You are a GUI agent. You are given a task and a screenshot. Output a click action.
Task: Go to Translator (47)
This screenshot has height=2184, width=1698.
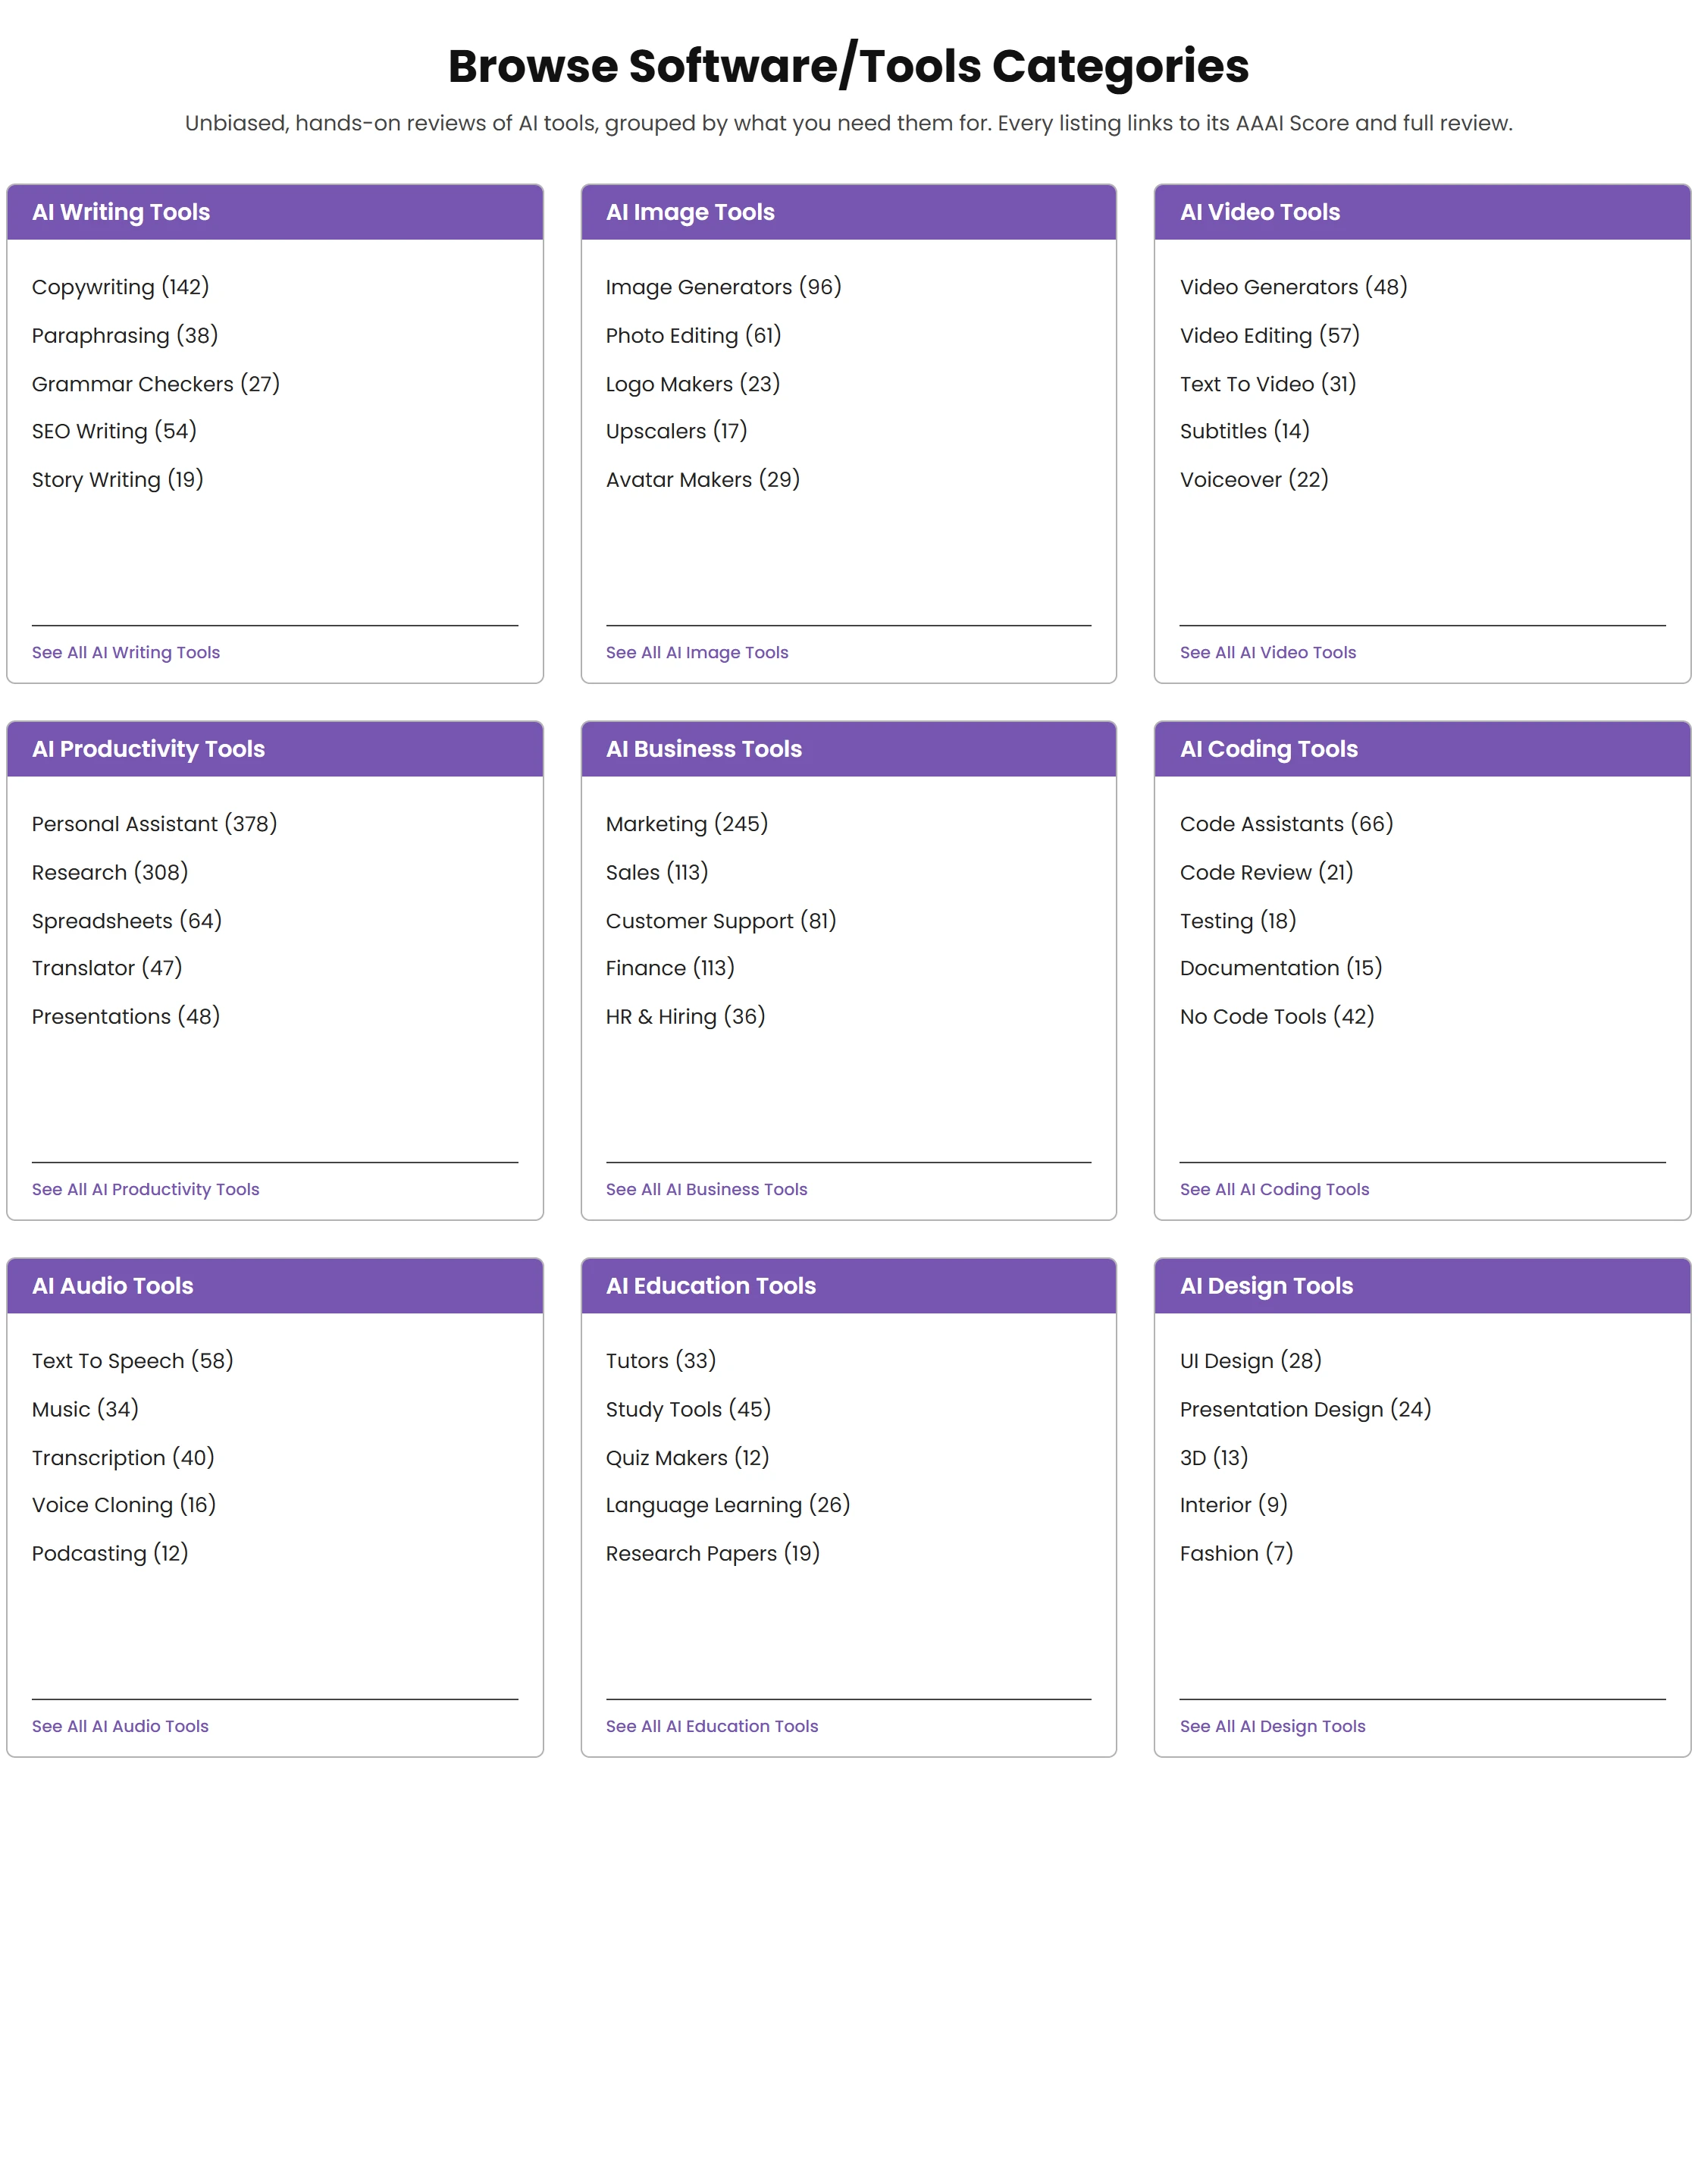coord(107,968)
